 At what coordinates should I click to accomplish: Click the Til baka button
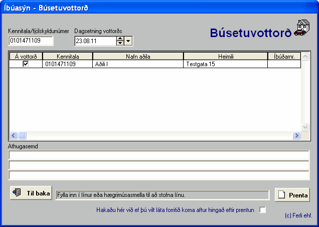(x=31, y=192)
